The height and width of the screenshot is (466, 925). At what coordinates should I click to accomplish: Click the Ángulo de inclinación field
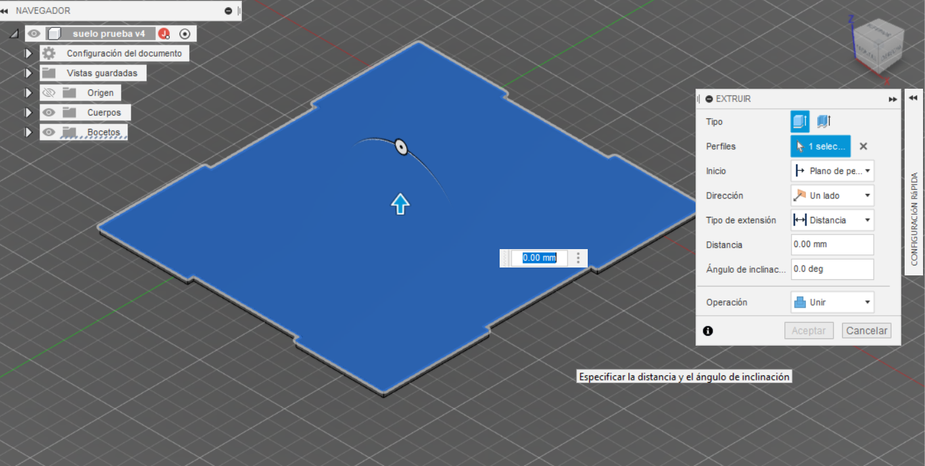(832, 269)
